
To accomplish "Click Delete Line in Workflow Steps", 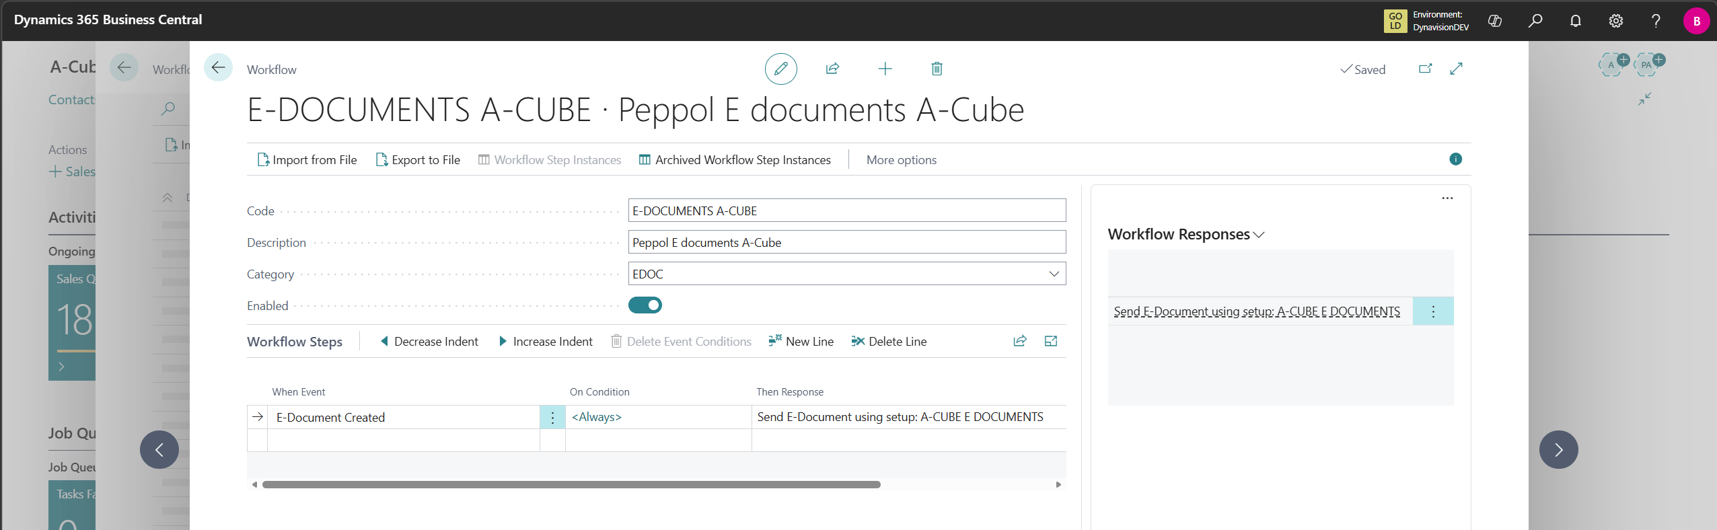I will click(889, 342).
